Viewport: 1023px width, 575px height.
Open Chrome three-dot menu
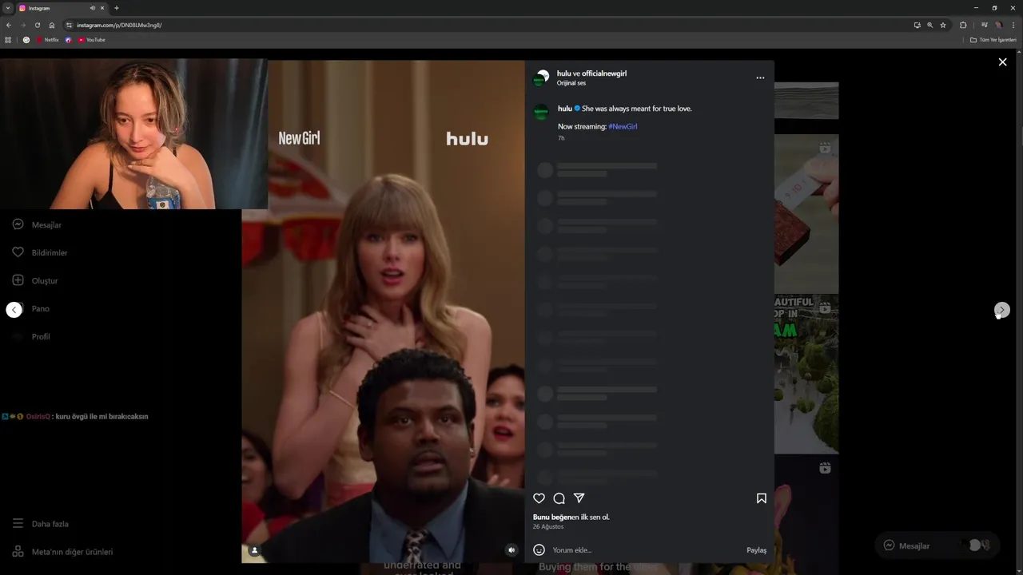(x=1013, y=25)
